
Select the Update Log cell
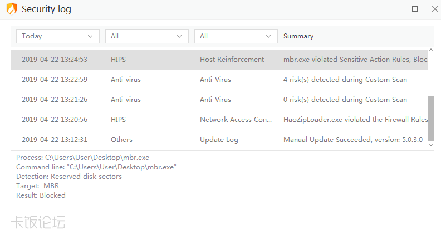tap(219, 140)
